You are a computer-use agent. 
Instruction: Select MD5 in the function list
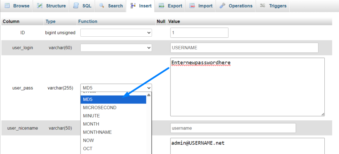click(x=113, y=99)
